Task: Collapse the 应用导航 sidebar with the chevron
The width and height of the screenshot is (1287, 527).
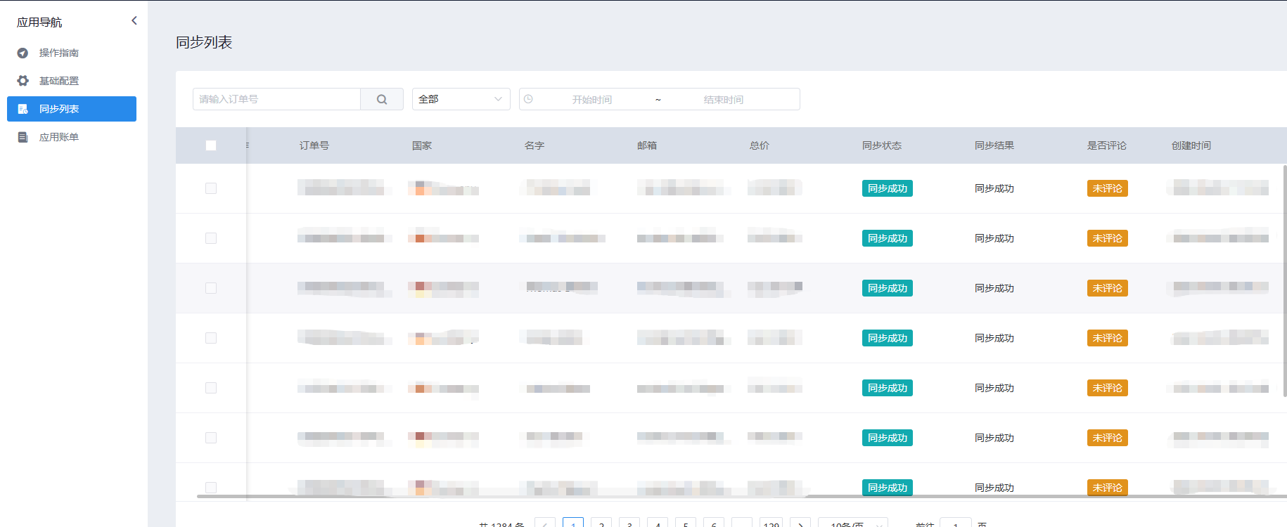Action: [134, 21]
